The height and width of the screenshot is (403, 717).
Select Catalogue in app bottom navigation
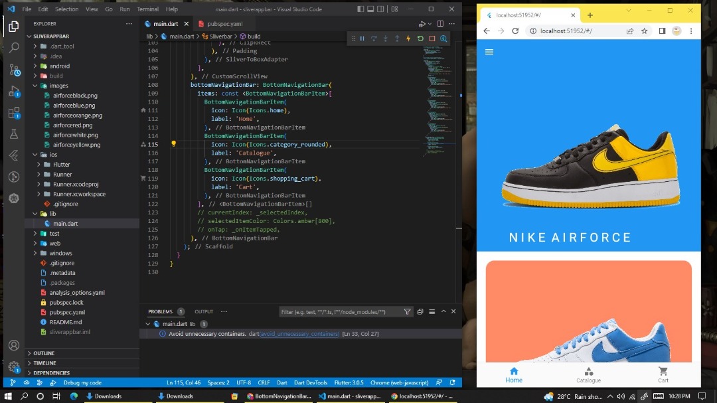pos(588,374)
